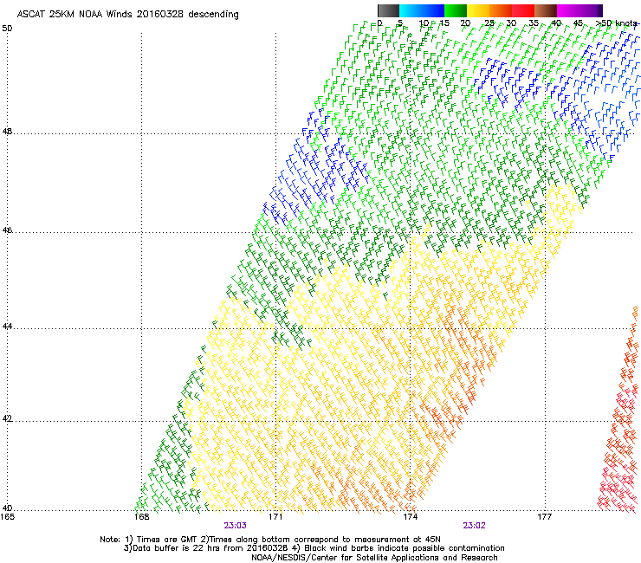
Task: Click the longitude label '168' on bottom axis
Action: (x=141, y=517)
